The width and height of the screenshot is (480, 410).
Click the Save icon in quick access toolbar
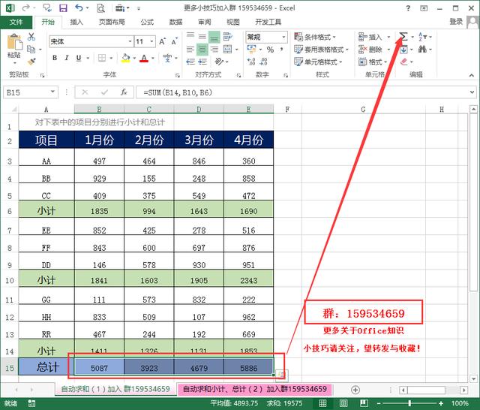pyautogui.click(x=63, y=8)
